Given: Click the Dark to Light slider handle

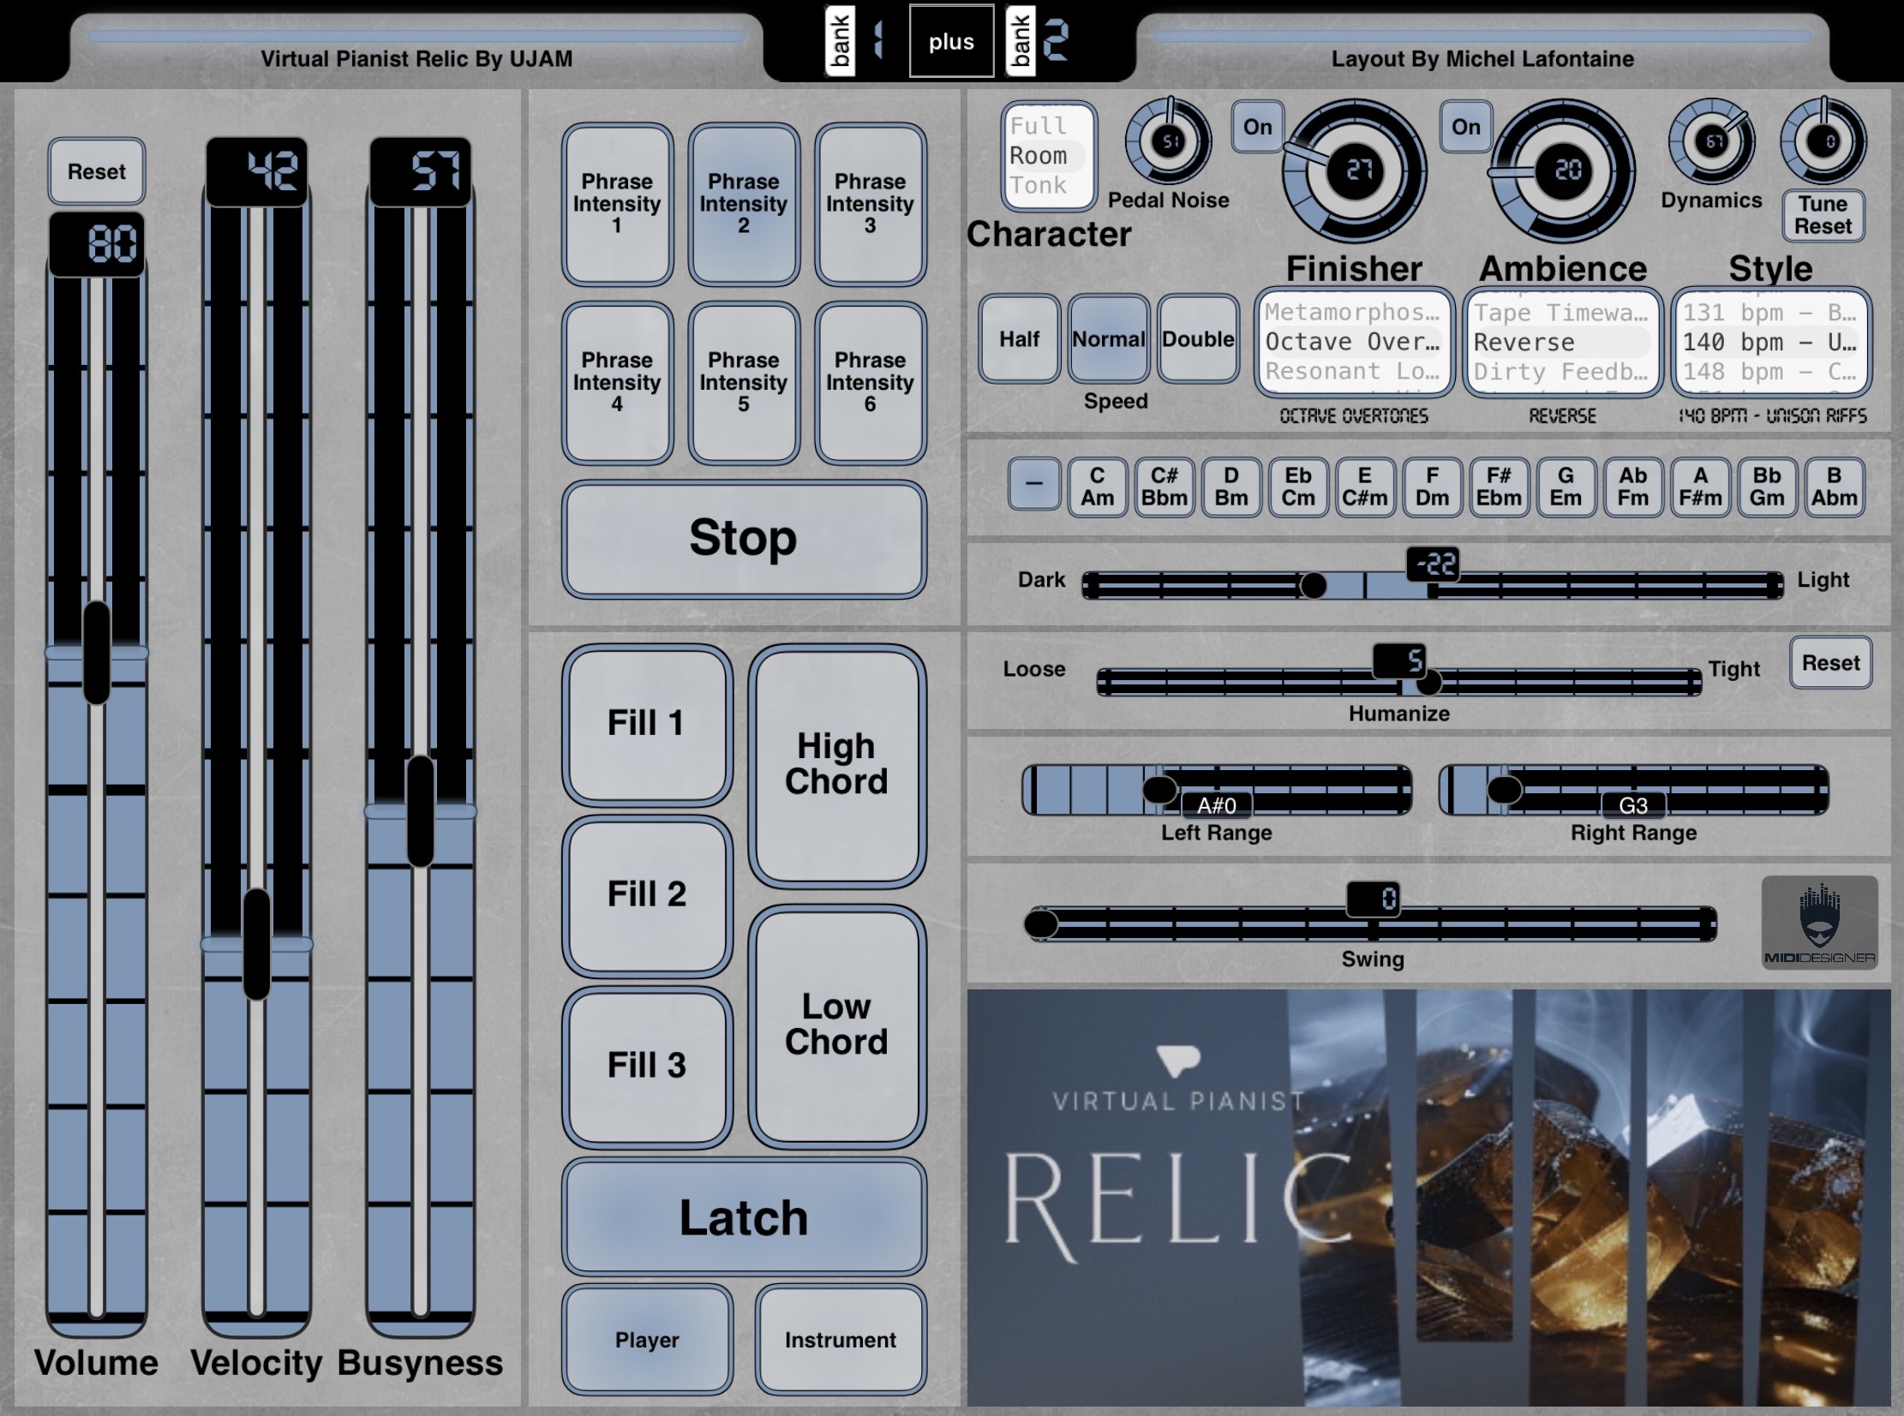Looking at the screenshot, I should tap(1314, 585).
